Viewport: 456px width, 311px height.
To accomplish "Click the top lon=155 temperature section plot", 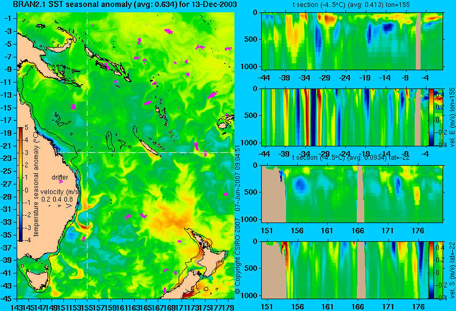I will (352, 41).
